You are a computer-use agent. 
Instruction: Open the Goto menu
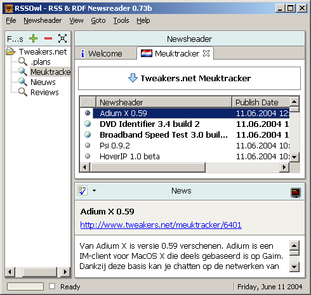98,20
